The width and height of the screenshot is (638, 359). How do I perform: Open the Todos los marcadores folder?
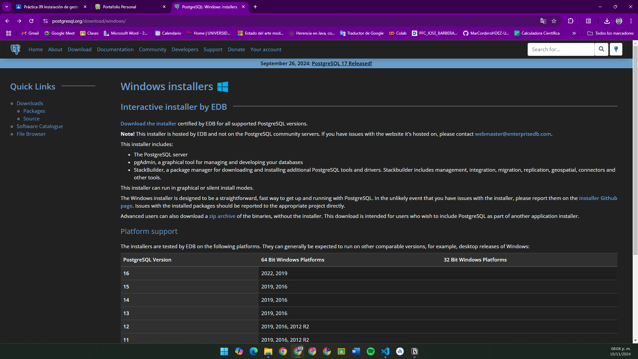pyautogui.click(x=610, y=33)
